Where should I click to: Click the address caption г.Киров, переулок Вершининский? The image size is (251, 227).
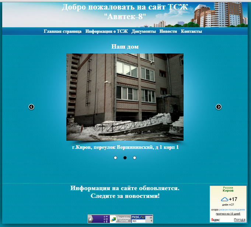click(x=125, y=147)
